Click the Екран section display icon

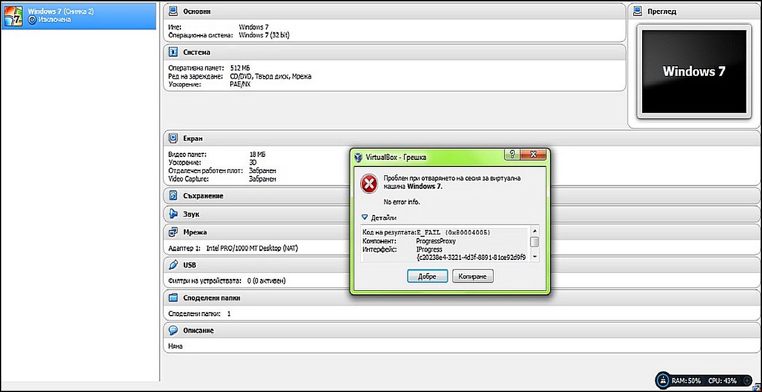173,139
